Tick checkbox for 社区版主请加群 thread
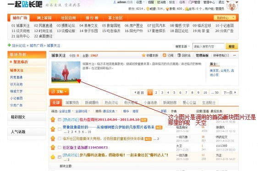This screenshot has width=258, height=171. point(60,147)
